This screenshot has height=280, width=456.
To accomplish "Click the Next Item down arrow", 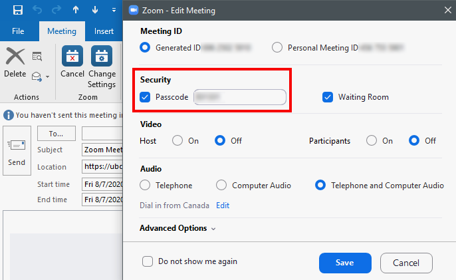I will [95, 10].
